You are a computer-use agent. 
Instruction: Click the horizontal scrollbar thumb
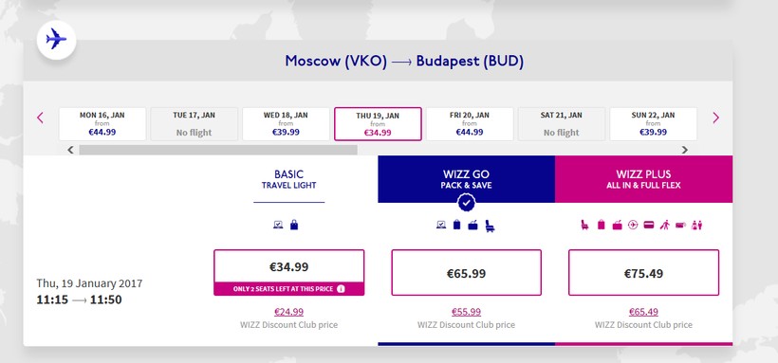(218, 150)
